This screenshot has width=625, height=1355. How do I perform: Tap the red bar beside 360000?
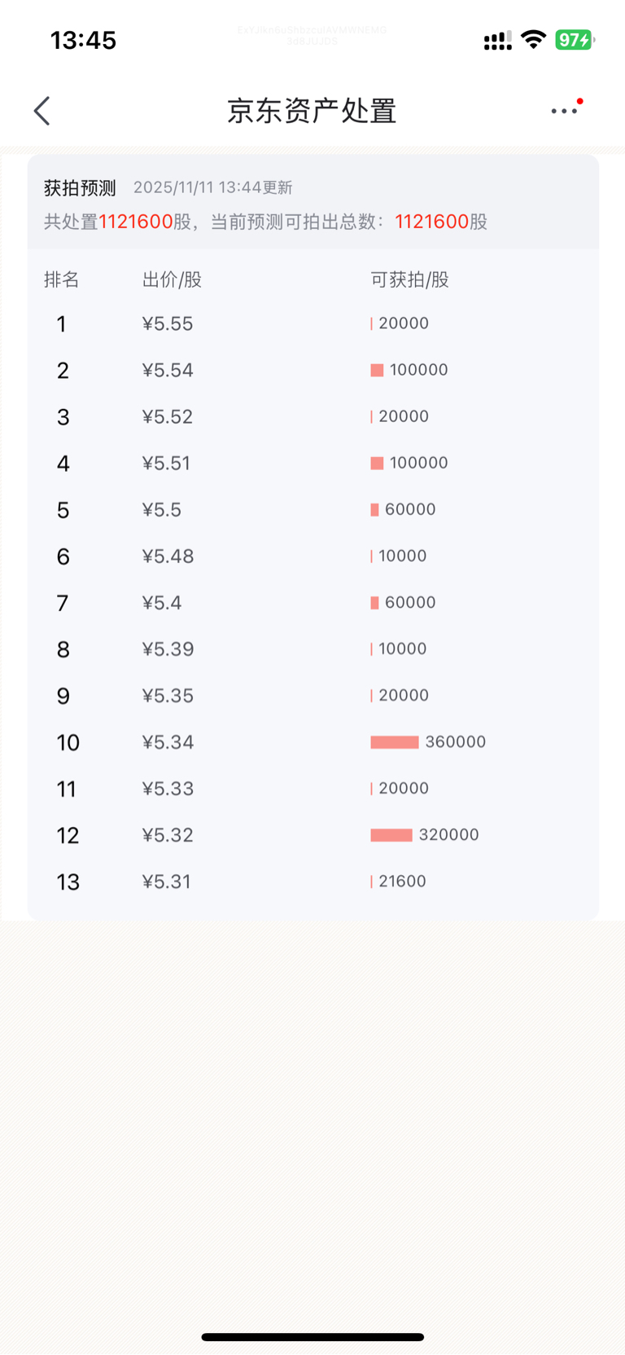pos(395,742)
